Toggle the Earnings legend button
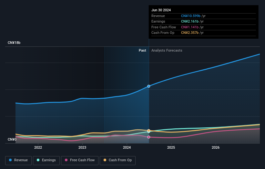Viewport: 265px width, 169px height. (x=46, y=160)
